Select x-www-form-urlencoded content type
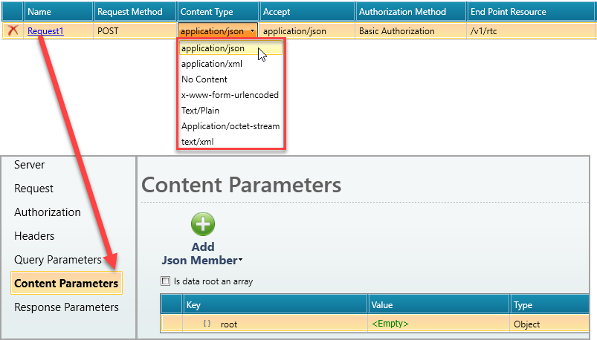Viewport: 597px width, 340px height. pyautogui.click(x=230, y=95)
